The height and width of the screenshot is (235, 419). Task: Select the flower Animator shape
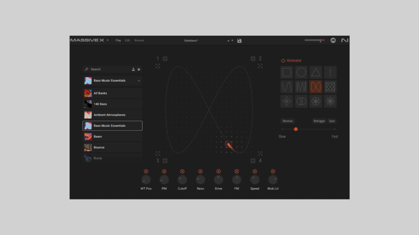click(x=315, y=101)
